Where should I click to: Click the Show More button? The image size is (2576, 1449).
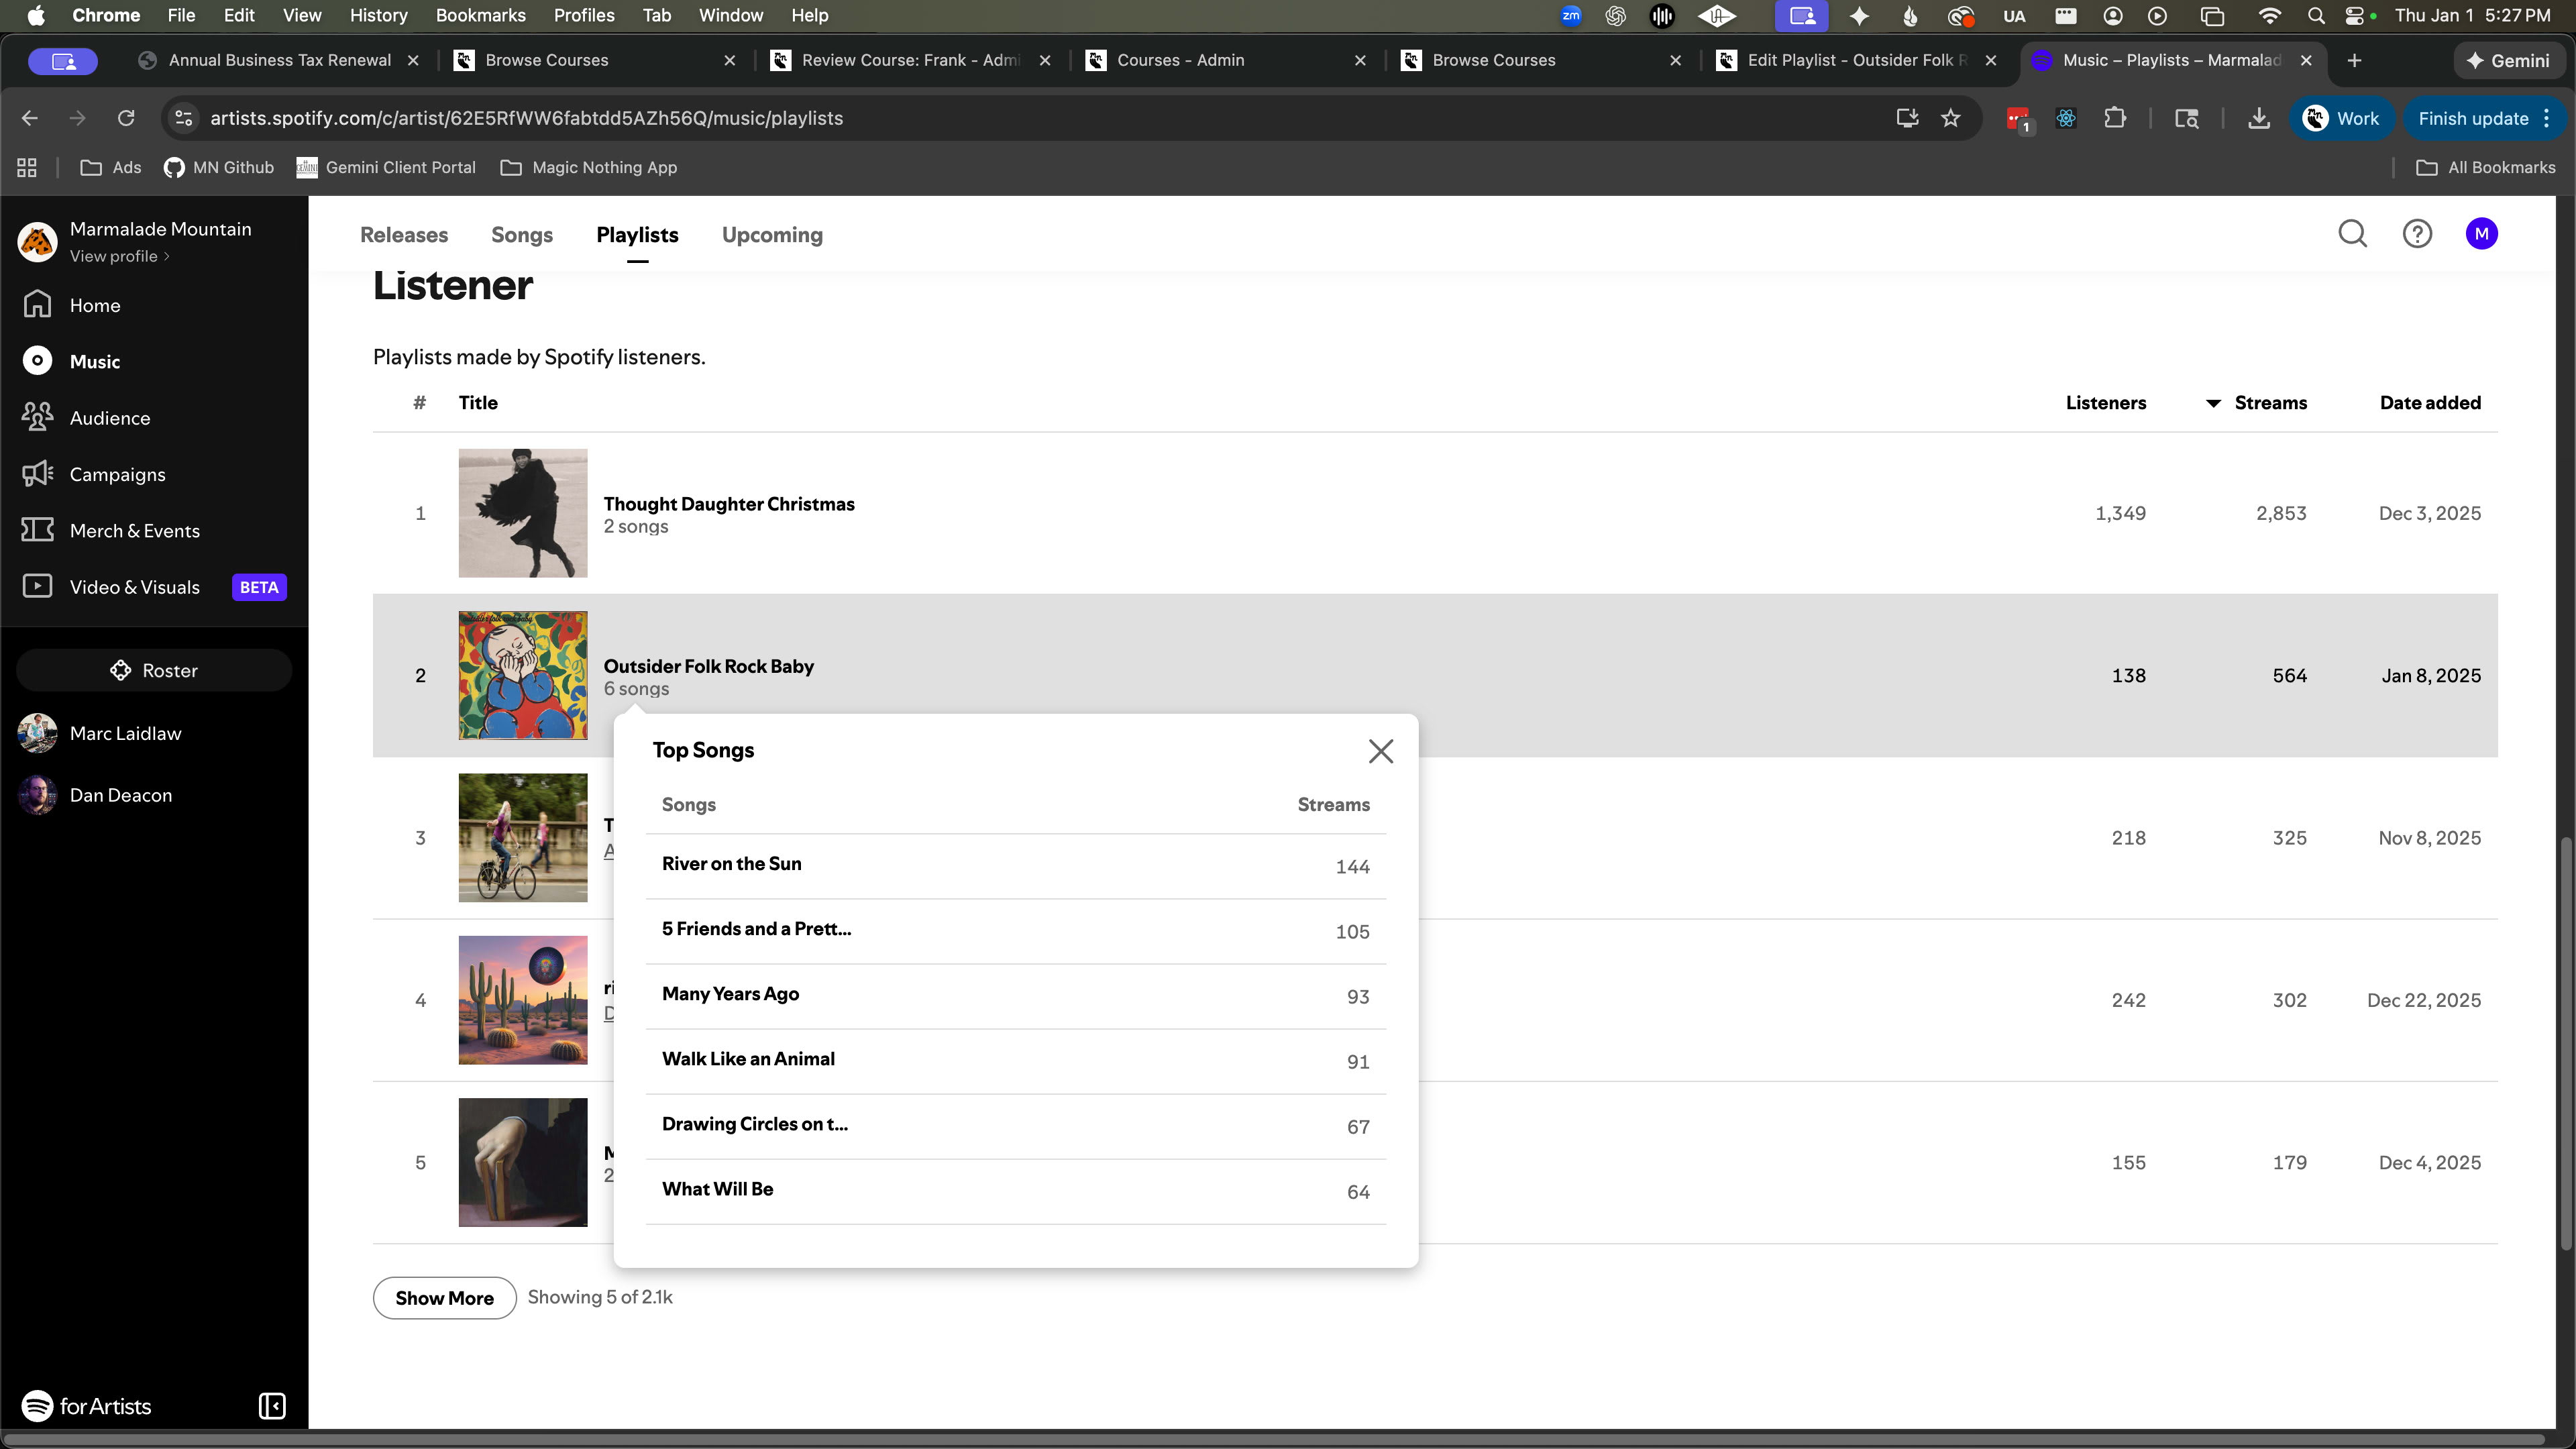click(444, 1298)
